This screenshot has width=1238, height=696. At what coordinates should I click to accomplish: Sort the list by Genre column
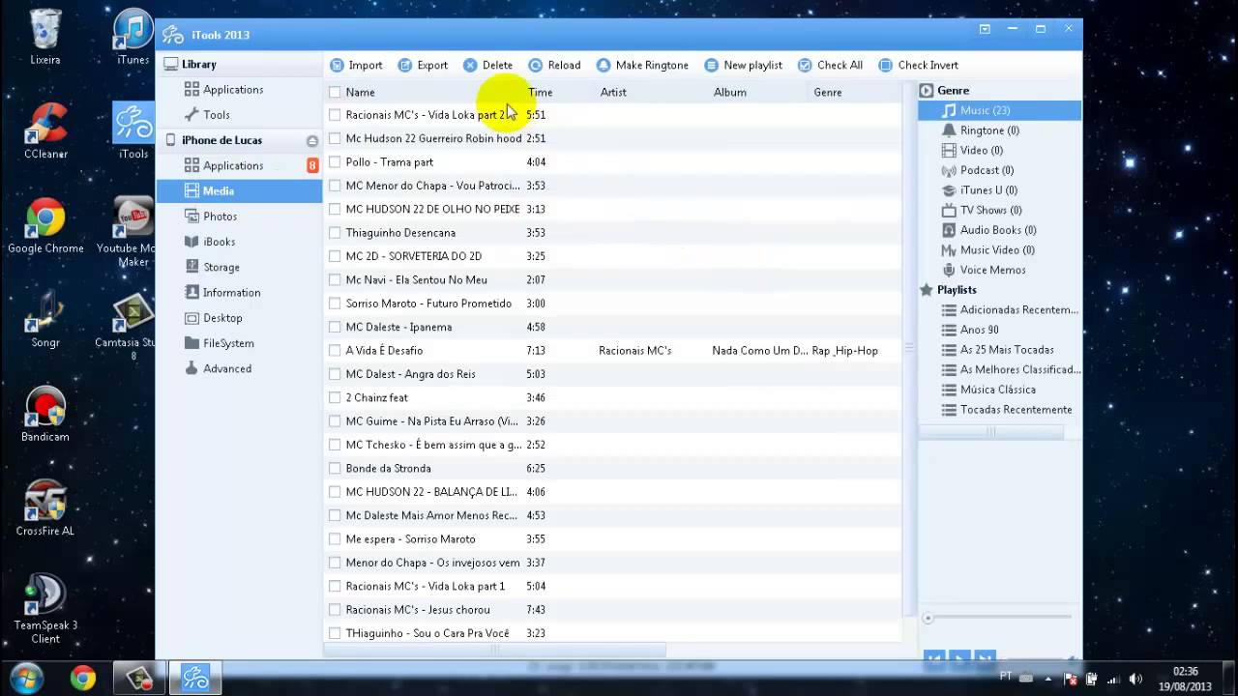[827, 92]
